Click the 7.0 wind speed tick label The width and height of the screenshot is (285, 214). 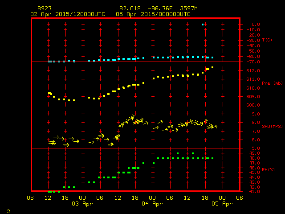[256, 132]
